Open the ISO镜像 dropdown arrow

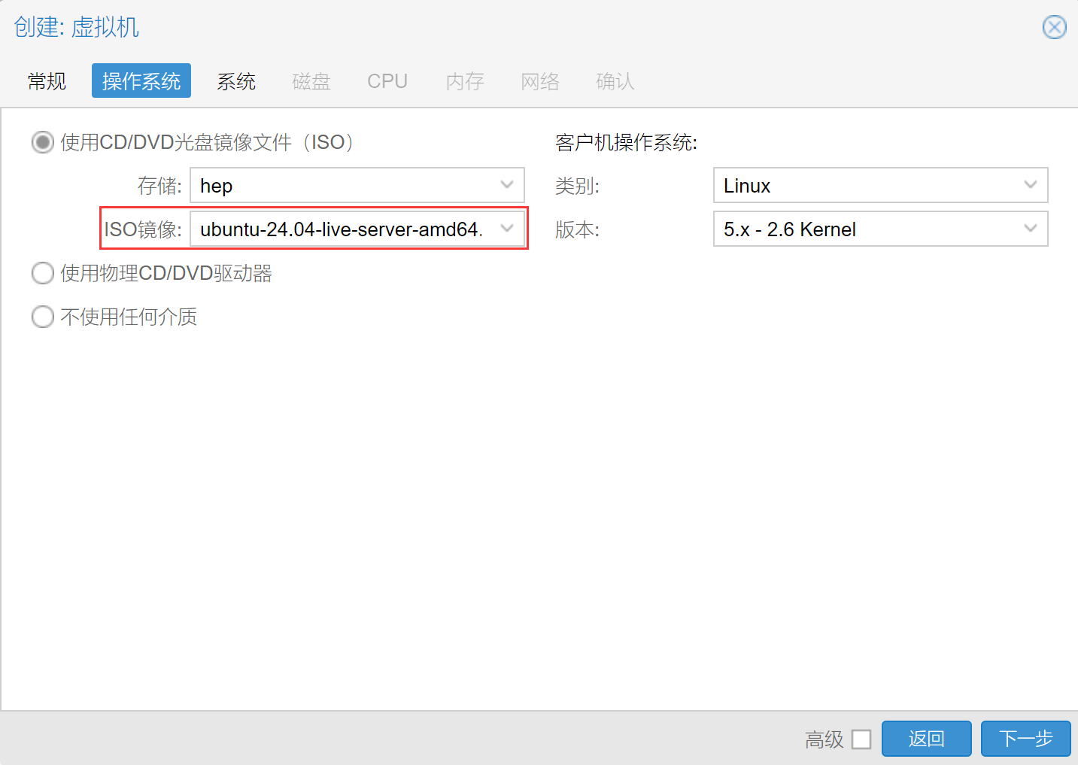[x=507, y=229]
